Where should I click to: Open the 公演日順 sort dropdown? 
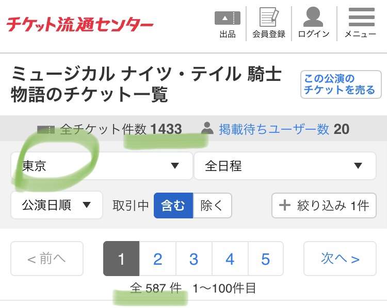click(x=57, y=205)
